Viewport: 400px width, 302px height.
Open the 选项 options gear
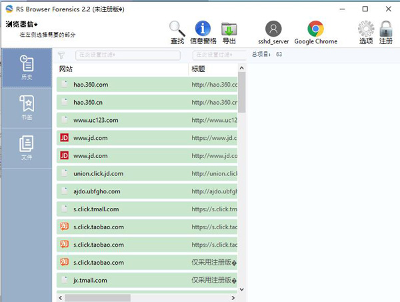366,32
